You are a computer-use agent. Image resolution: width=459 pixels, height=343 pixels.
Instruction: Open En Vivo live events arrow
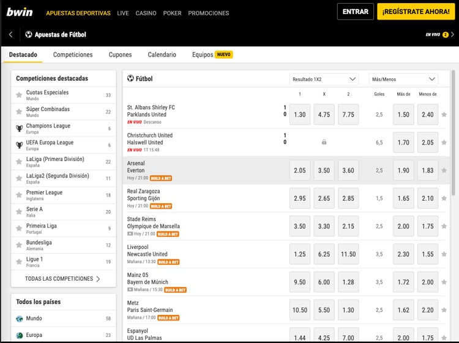[x=452, y=34]
